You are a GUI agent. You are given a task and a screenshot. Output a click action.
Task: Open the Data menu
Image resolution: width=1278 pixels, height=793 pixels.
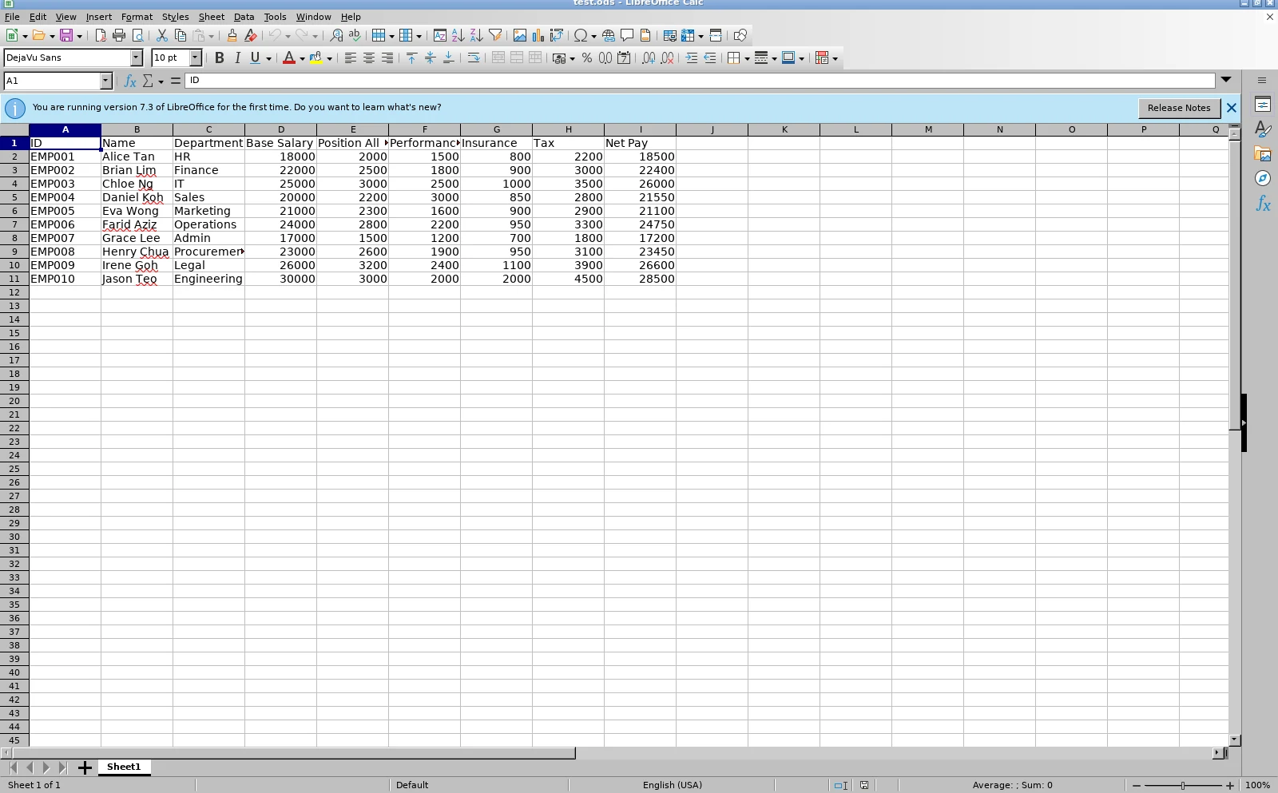tap(244, 17)
